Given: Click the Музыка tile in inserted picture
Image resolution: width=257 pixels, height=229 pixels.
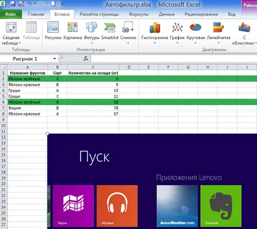Looking at the screenshot, I should pos(117,206).
